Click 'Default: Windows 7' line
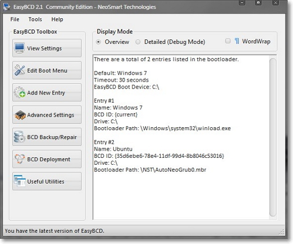This screenshot has width=293, height=244. [120, 73]
